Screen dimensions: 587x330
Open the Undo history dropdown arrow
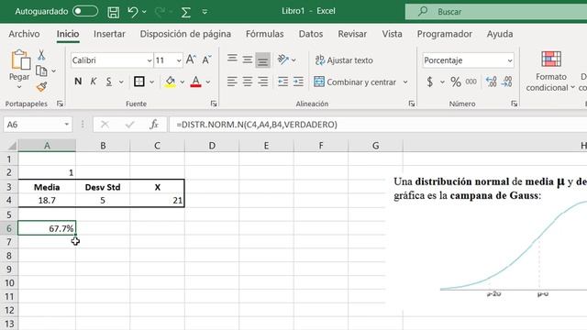click(x=144, y=12)
